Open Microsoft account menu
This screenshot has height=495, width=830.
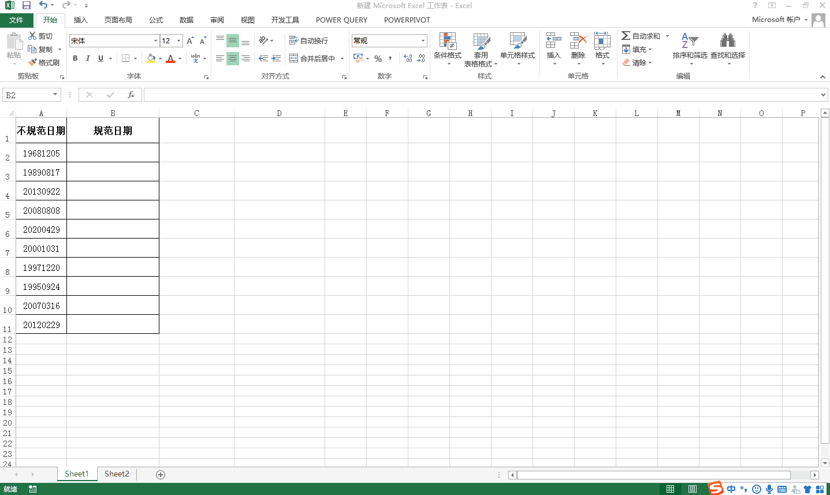(x=780, y=20)
